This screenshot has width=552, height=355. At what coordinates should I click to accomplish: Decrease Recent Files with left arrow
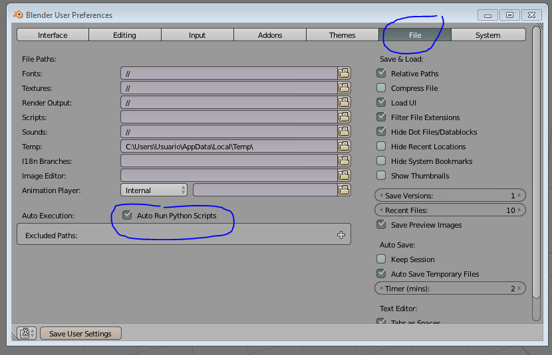(381, 210)
